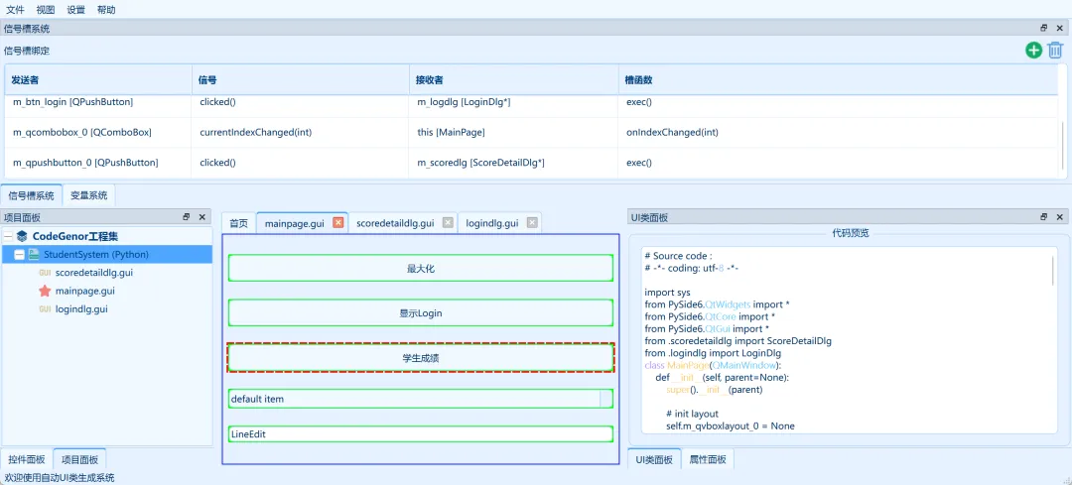Select the logindlg.gui editor tab
Image resolution: width=1072 pixels, height=485 pixels.
(x=491, y=223)
